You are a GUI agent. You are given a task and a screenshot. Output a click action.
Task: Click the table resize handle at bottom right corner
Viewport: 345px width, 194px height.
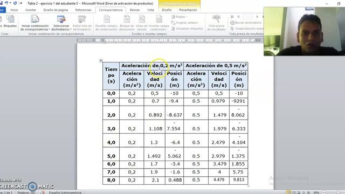pos(249,186)
